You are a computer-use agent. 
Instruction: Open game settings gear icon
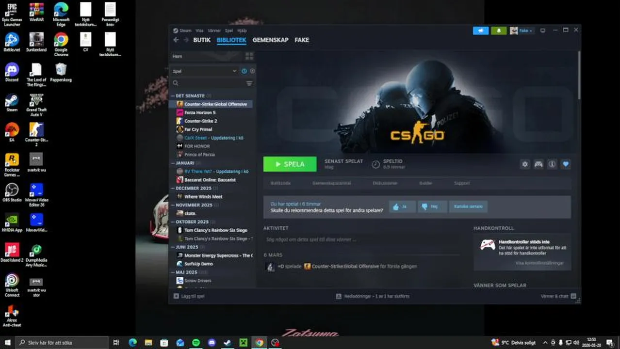click(x=525, y=164)
